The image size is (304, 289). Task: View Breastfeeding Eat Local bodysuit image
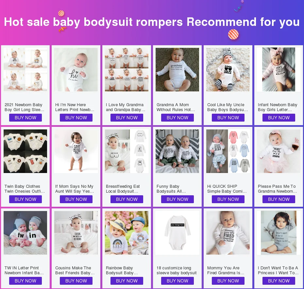coord(127,151)
